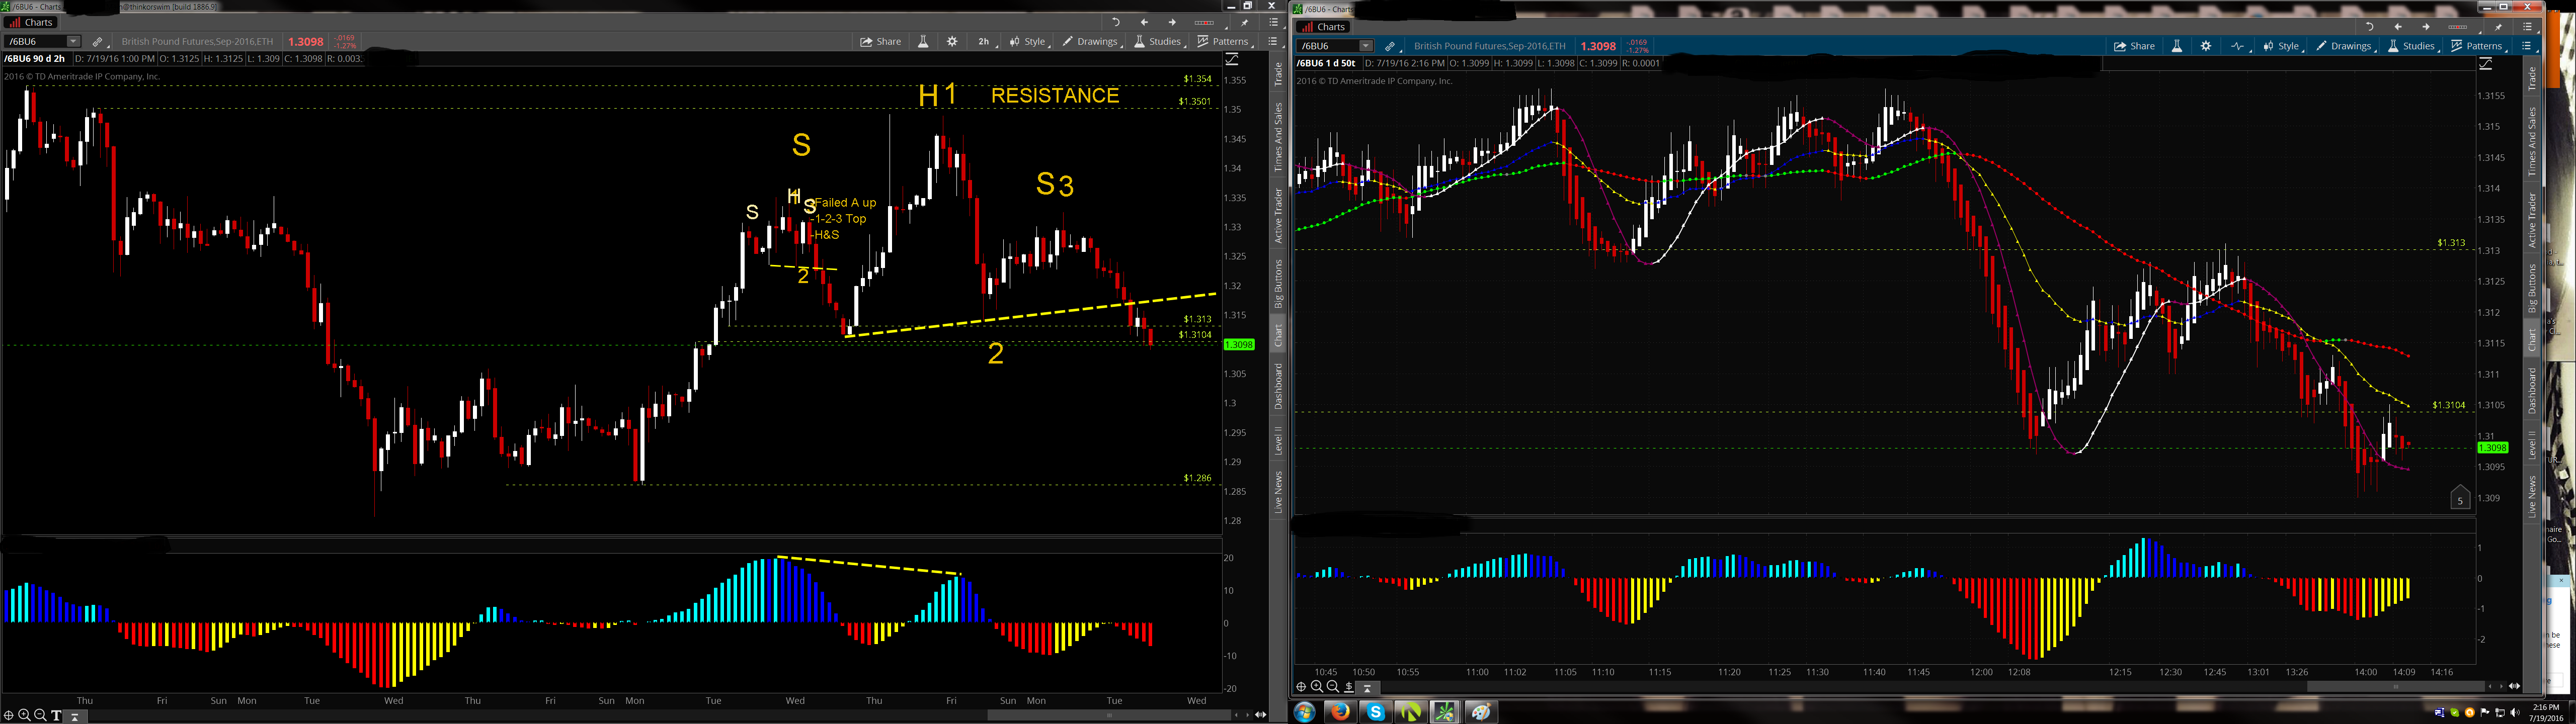Image resolution: width=2576 pixels, height=724 pixels.
Task: Open Skype from the taskbar
Action: (x=1376, y=712)
